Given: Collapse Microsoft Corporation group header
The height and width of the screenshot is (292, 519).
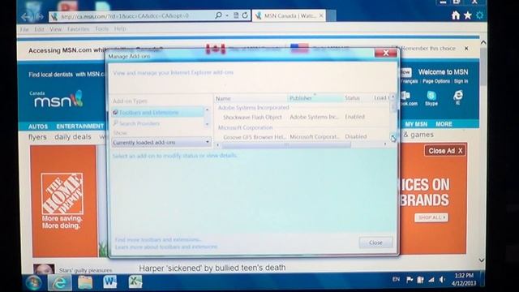Looking at the screenshot, I should [x=245, y=127].
